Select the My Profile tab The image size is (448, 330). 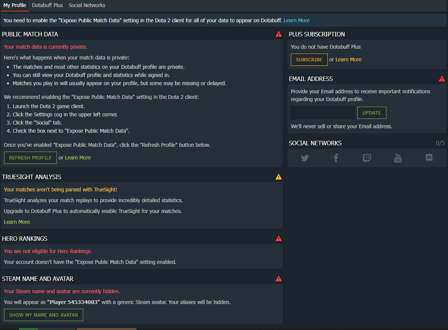pyautogui.click(x=14, y=6)
